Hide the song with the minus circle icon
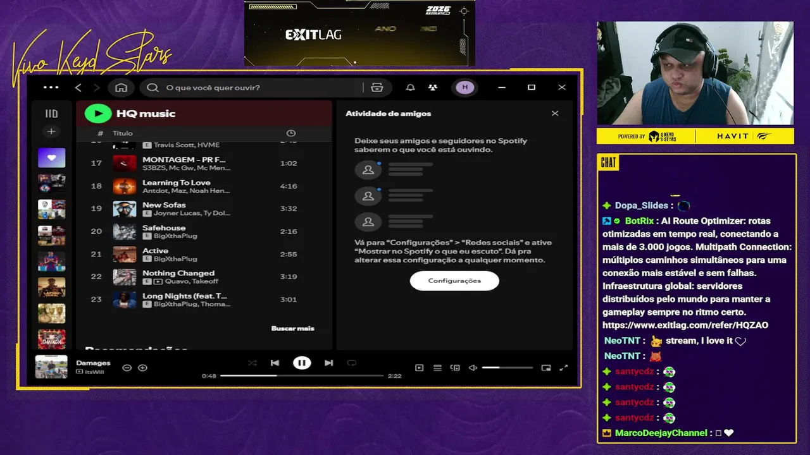Screen dimensions: 810x455 click(127, 368)
